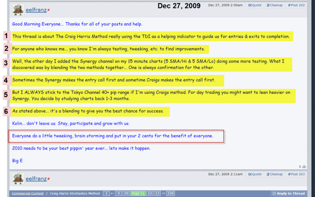Open eelfranz profile from post 202
The height and width of the screenshot is (197, 315).
tap(36, 10)
